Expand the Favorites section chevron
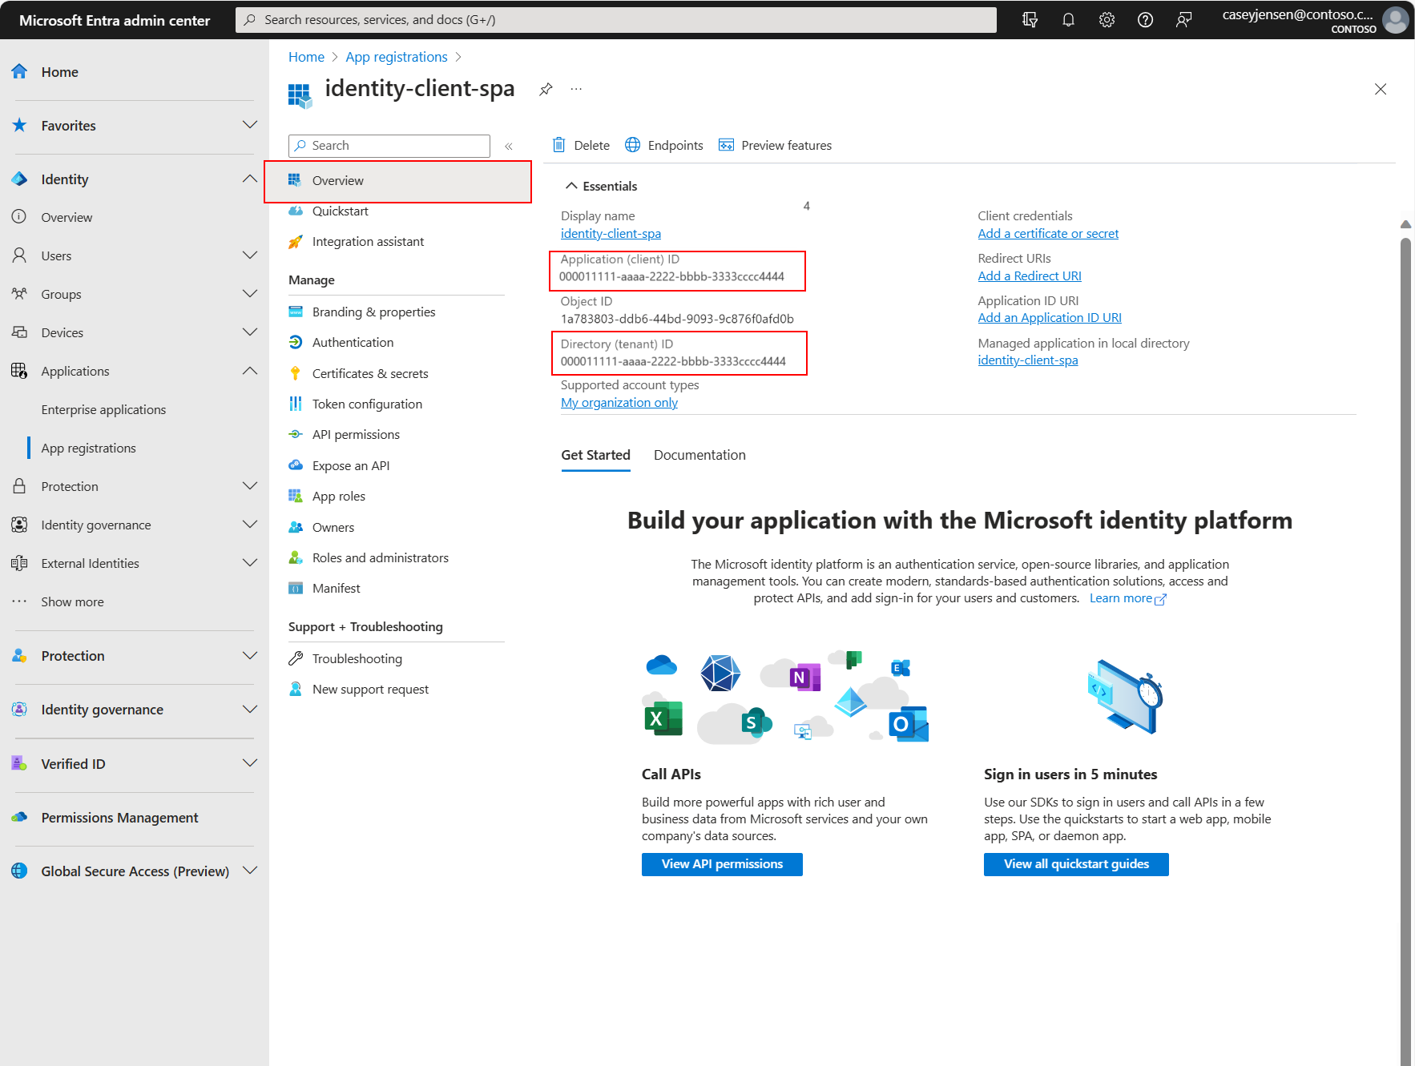Viewport: 1415px width, 1066px height. point(250,125)
